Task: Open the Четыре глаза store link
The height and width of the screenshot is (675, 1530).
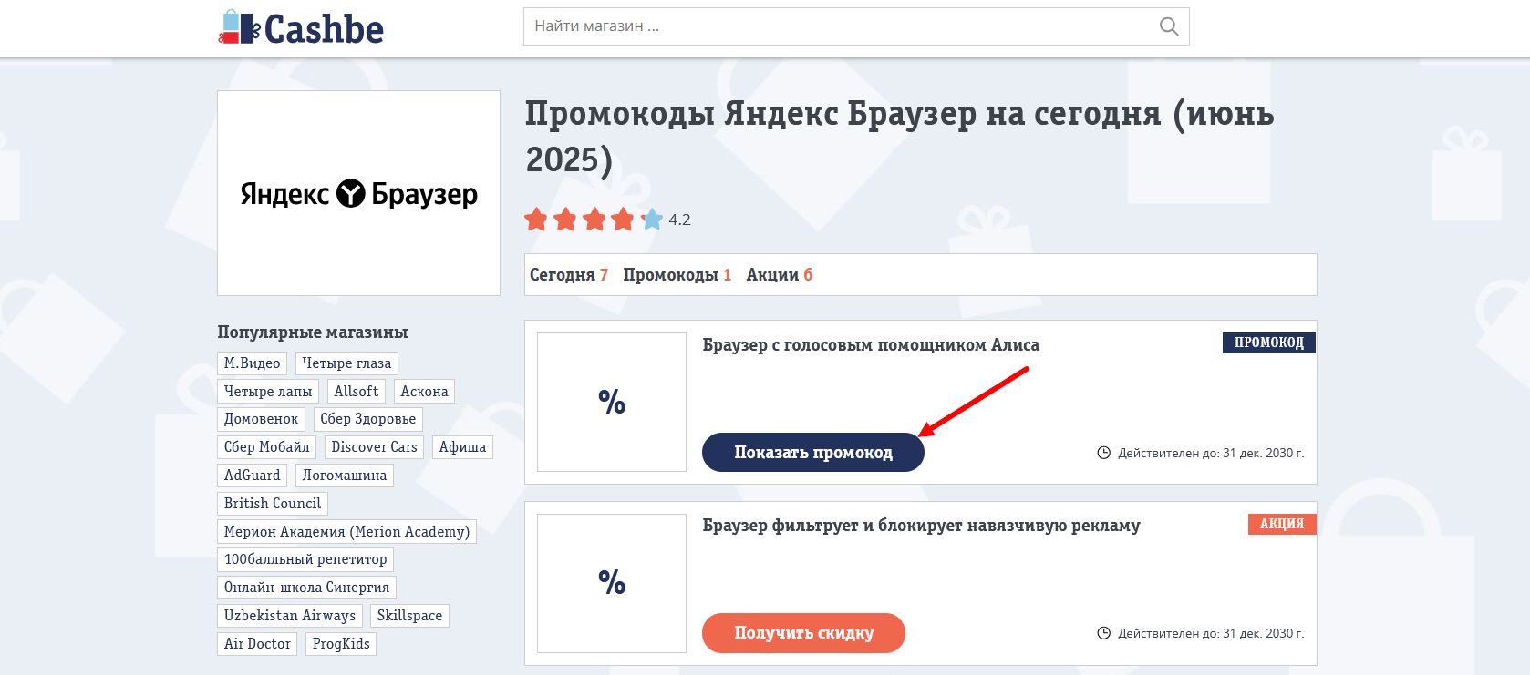Action: pyautogui.click(x=346, y=363)
